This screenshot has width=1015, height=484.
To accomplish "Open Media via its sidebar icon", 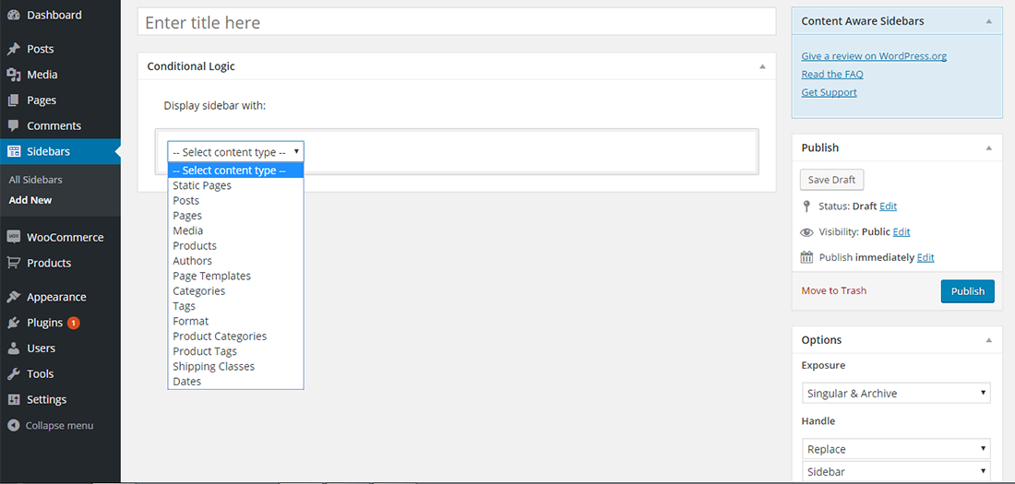I will tap(14, 75).
